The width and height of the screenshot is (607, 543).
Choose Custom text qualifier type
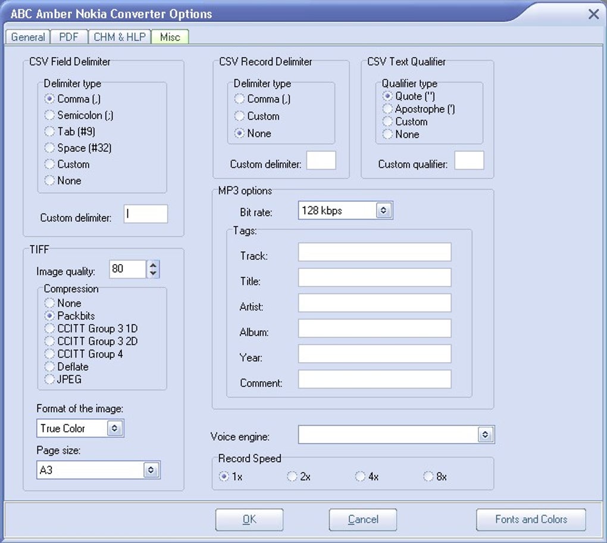(x=405, y=121)
